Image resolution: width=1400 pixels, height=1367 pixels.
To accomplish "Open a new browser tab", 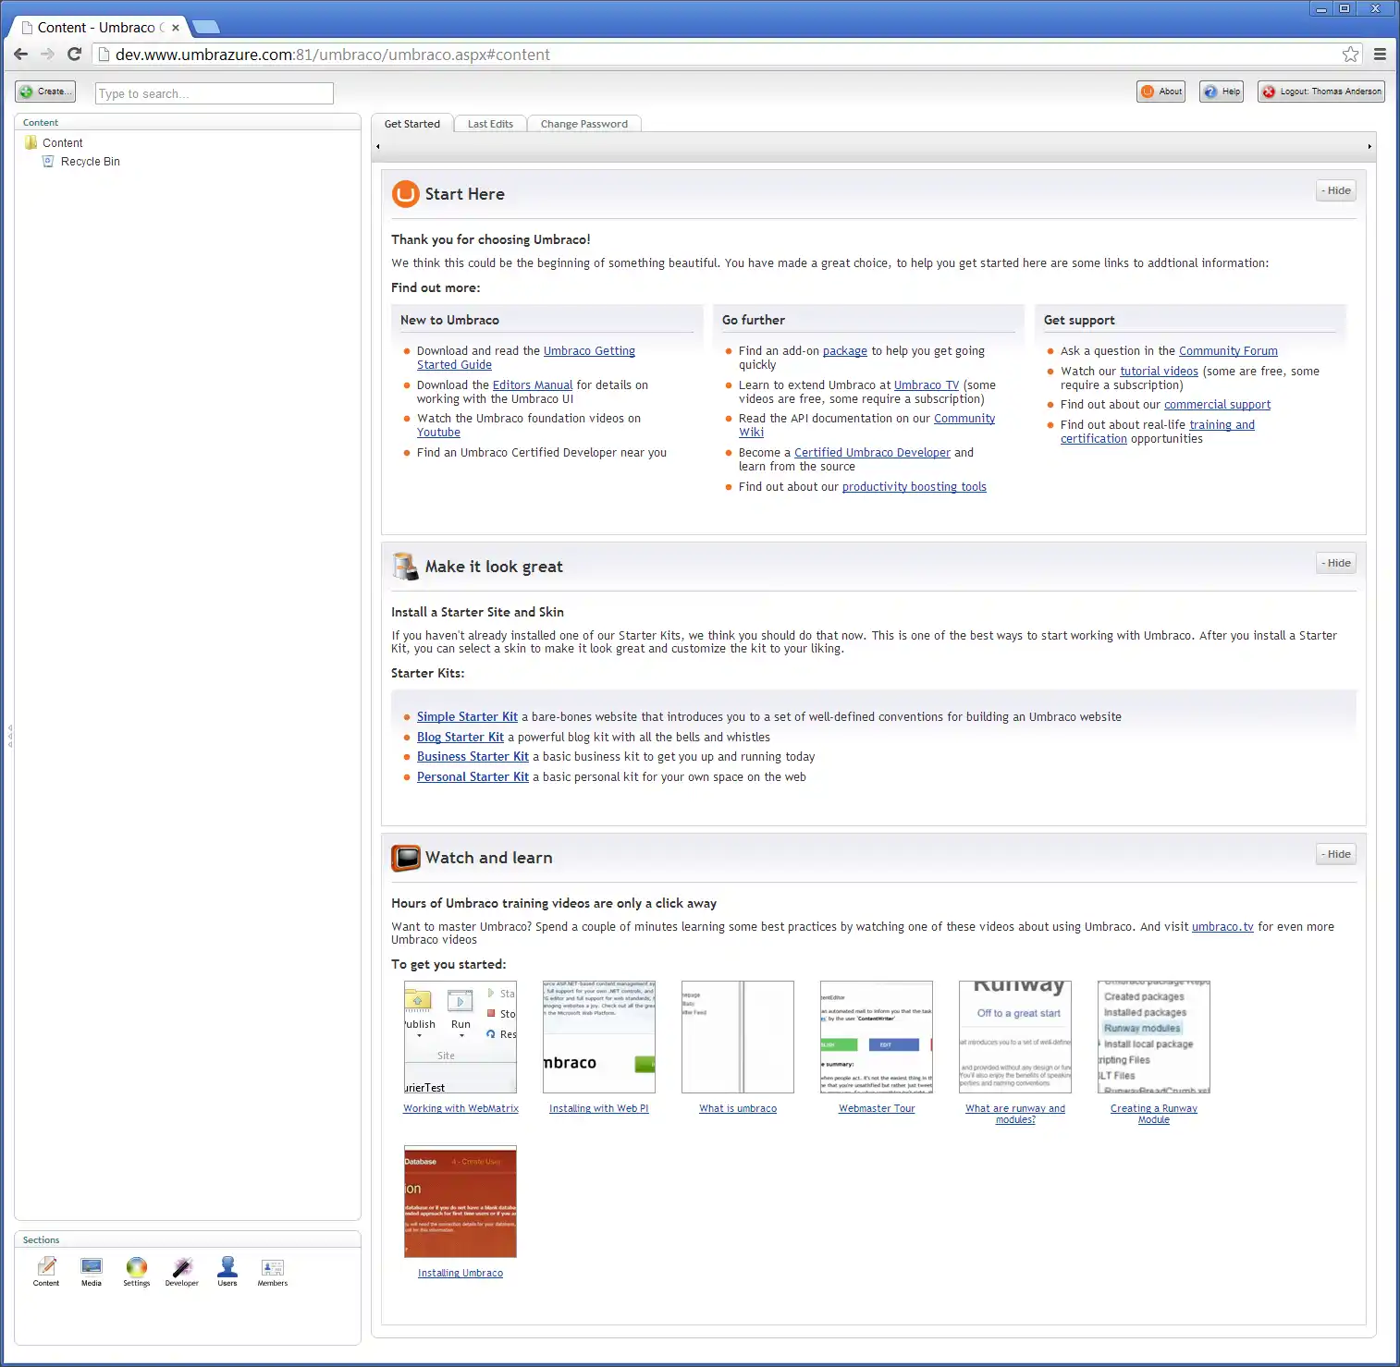I will click(x=205, y=27).
